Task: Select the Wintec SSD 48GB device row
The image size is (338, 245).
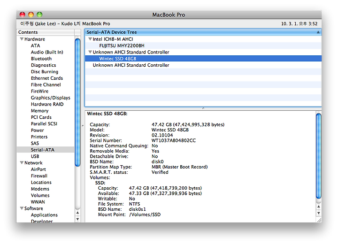Action: pos(203,59)
